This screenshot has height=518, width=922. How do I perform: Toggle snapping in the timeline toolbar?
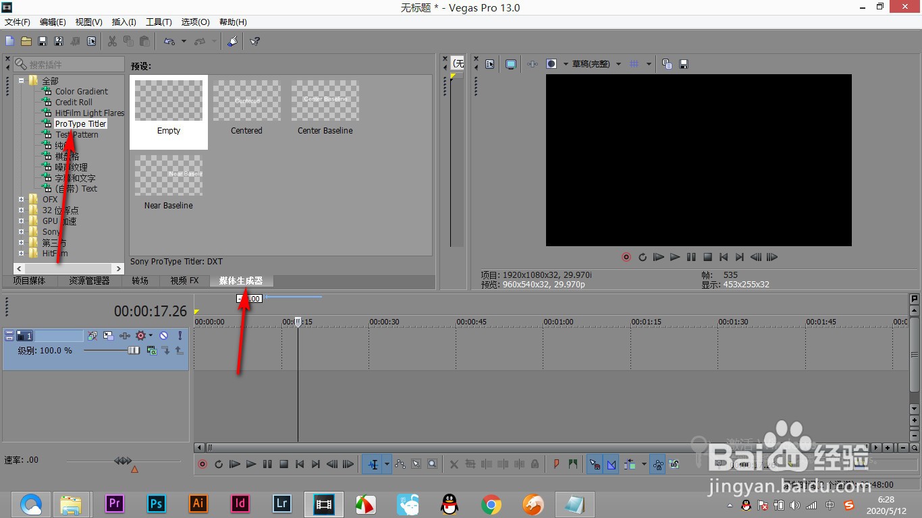coord(593,464)
